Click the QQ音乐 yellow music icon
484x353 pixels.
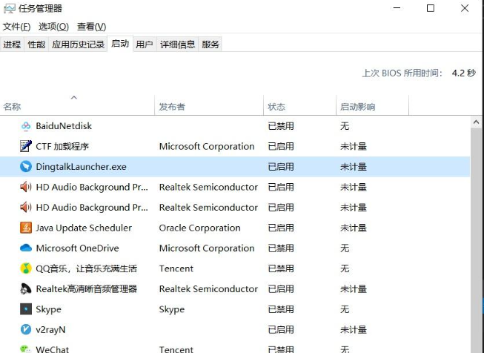[x=26, y=268]
